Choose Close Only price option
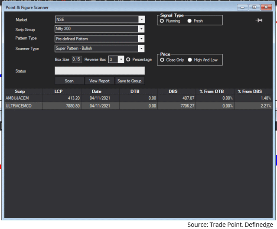The width and height of the screenshot is (277, 229). pos(162,60)
